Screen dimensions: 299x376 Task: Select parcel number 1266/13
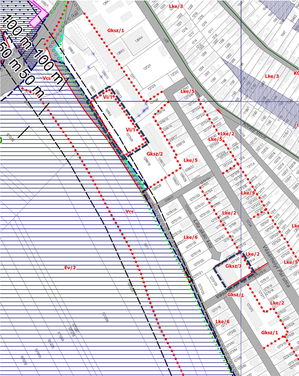coord(161,162)
